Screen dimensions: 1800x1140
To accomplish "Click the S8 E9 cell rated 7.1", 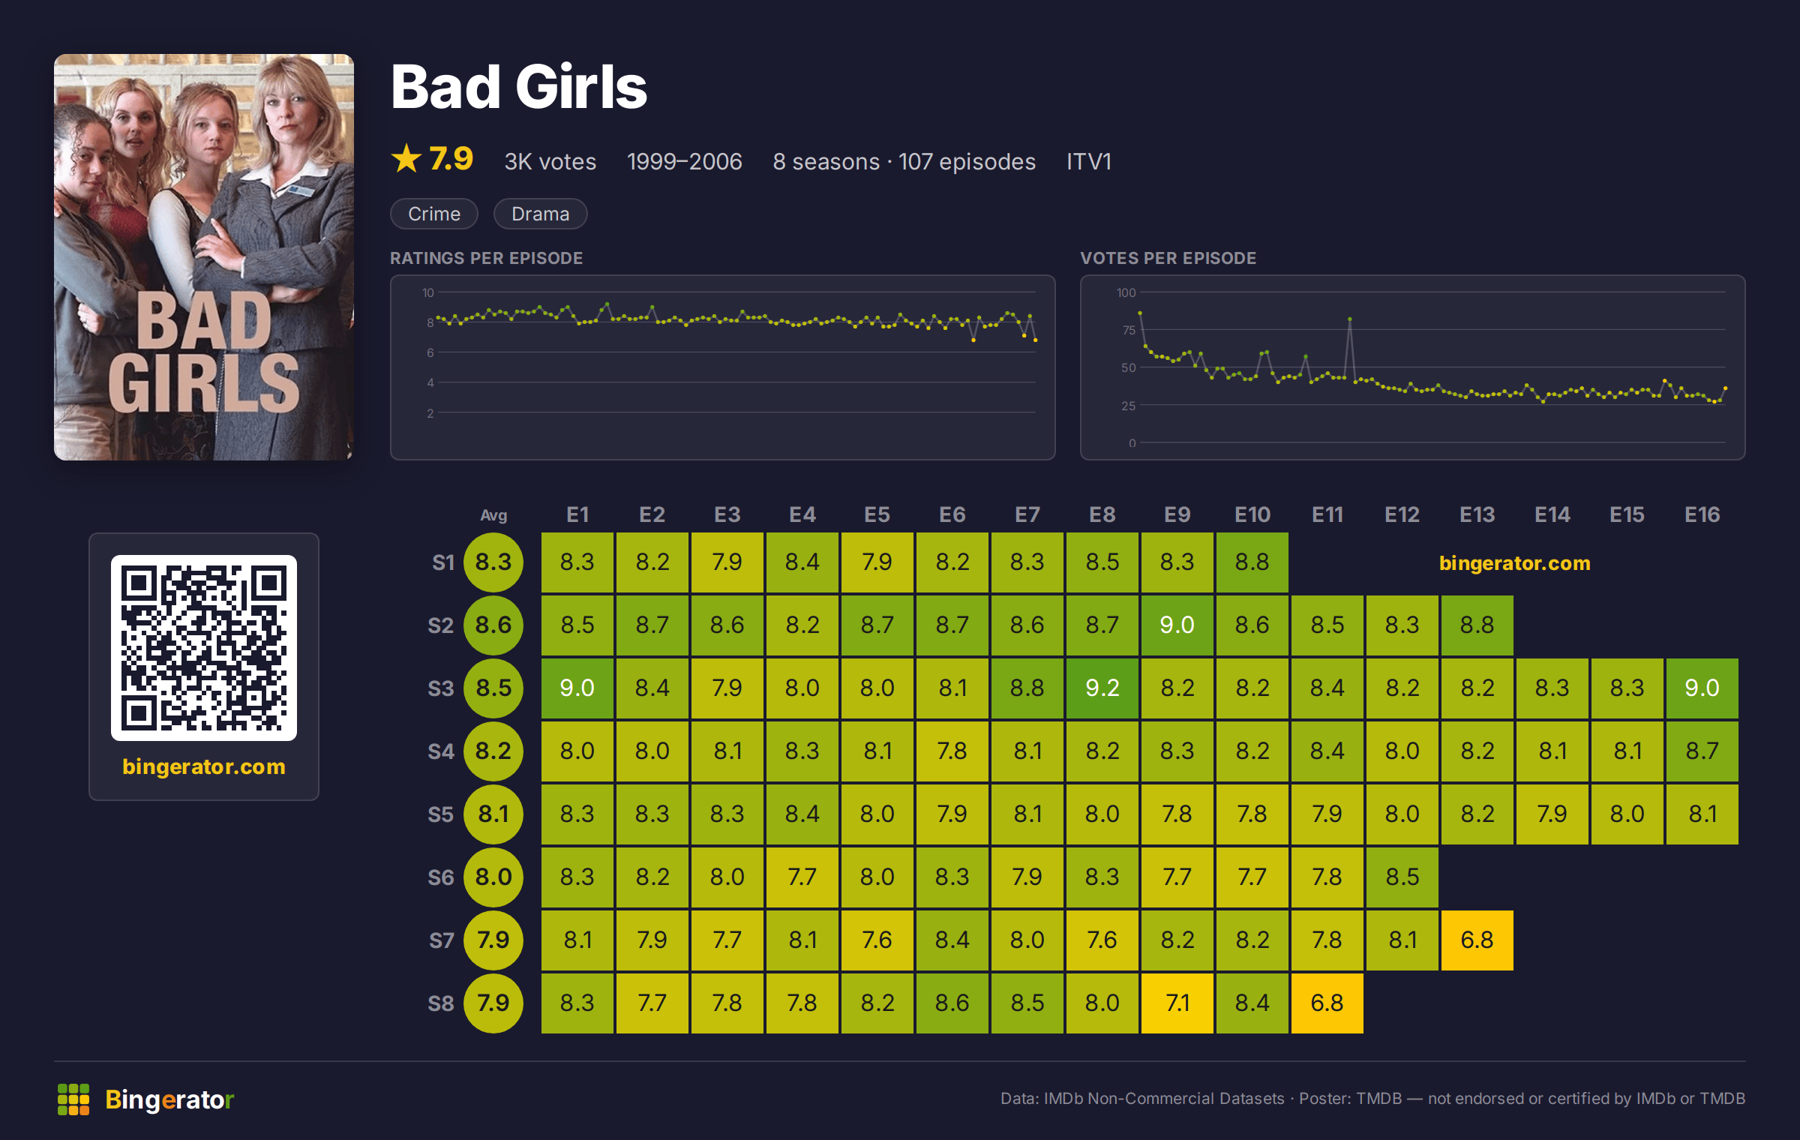I will (1177, 1003).
